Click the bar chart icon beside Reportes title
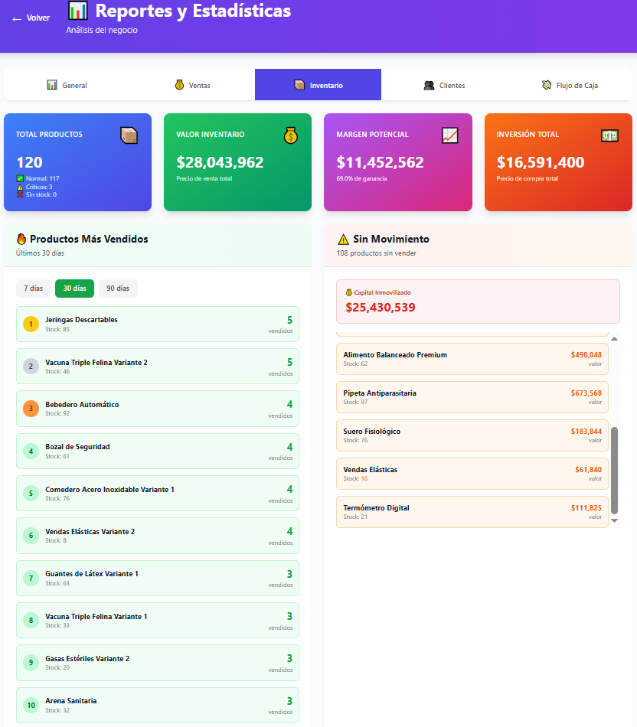Screen dimensions: 637x727 [77, 11]
